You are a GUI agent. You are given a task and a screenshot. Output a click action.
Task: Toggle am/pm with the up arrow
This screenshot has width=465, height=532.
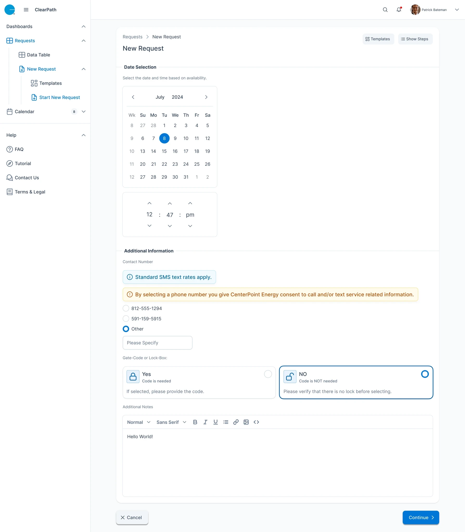tap(190, 203)
